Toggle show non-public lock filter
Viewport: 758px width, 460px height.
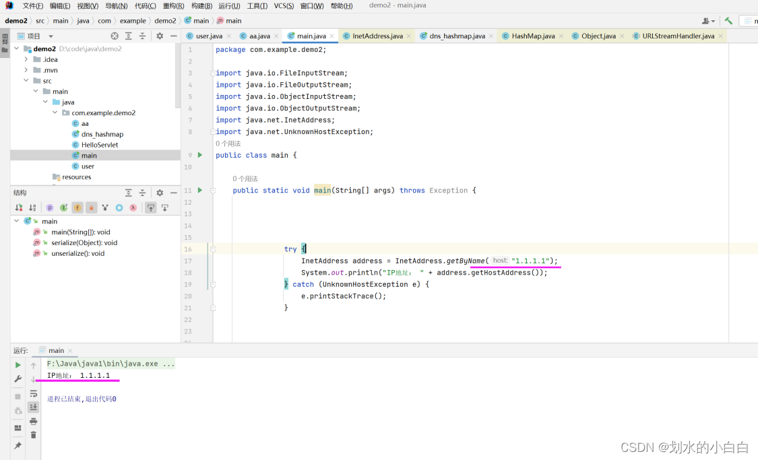coord(91,207)
